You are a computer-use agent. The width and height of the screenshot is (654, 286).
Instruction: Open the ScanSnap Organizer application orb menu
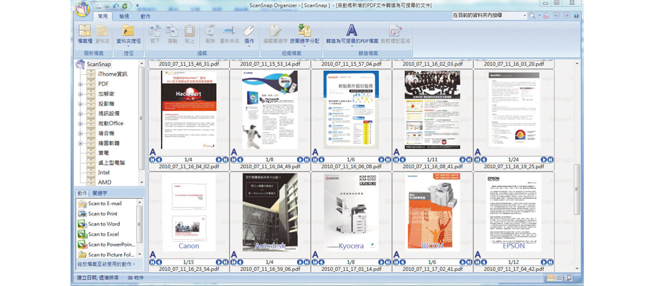pos(82,10)
